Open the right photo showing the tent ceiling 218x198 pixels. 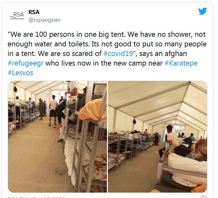158,137
